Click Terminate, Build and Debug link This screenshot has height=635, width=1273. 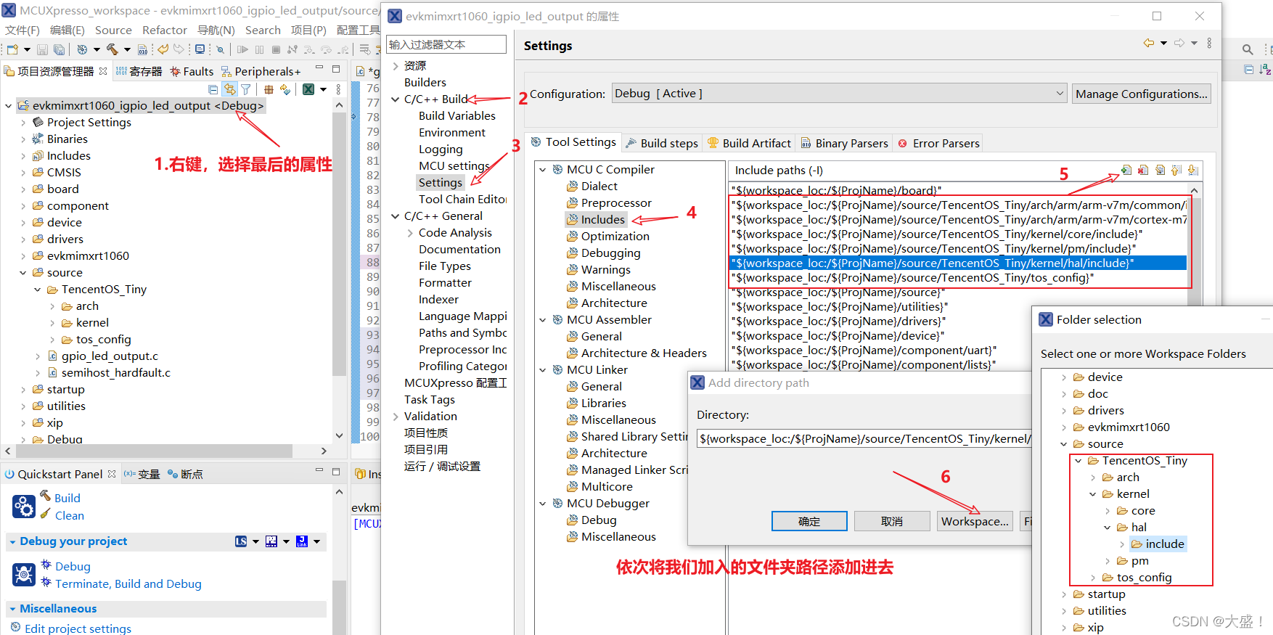128,583
